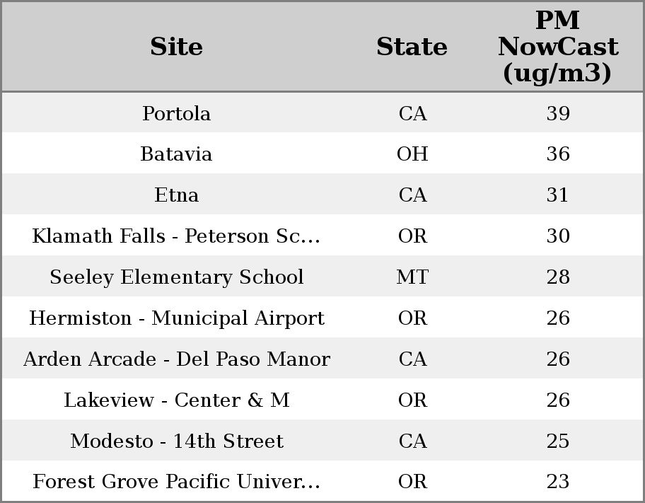
Task: Click Portola's PM value 39
Action: coord(558,113)
